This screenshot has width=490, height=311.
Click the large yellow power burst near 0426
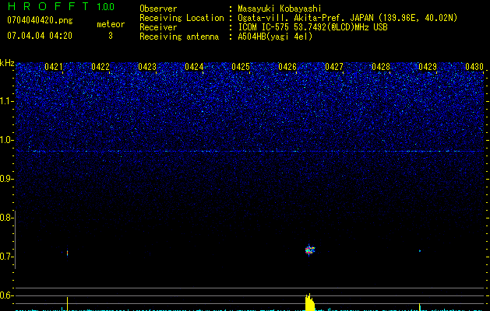(310, 302)
